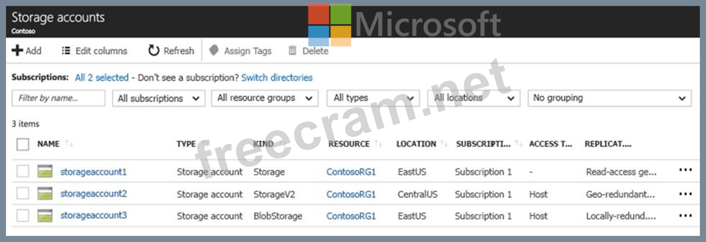Click the ACCESS T... column header
The width and height of the screenshot is (706, 242).
(x=551, y=144)
